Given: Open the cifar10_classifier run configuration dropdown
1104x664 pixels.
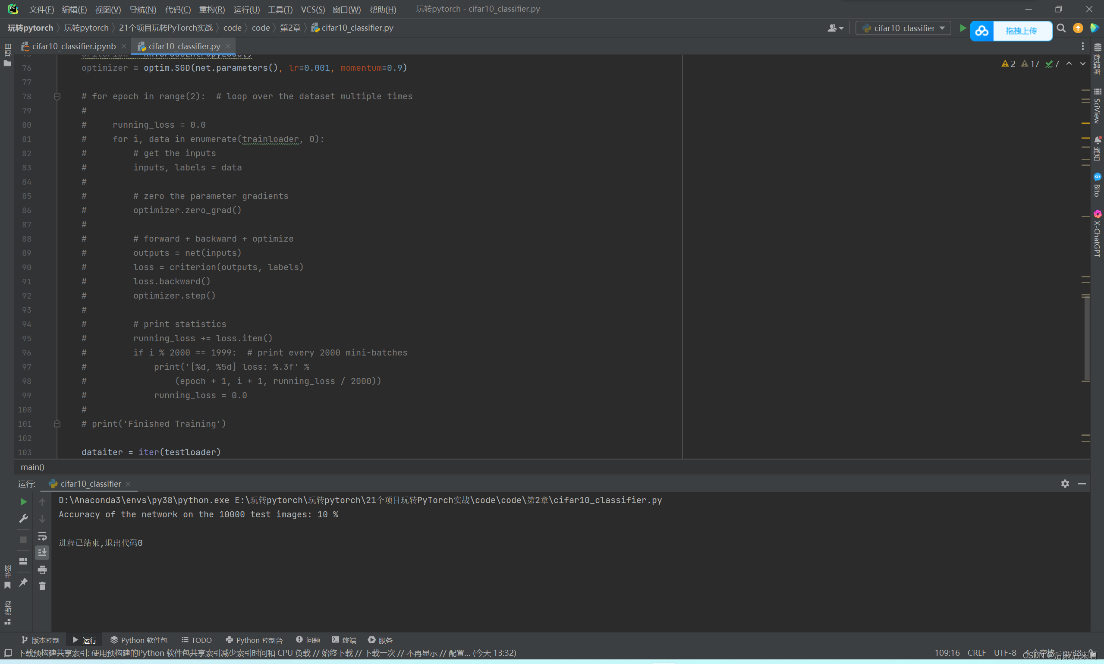Looking at the screenshot, I should pos(903,28).
